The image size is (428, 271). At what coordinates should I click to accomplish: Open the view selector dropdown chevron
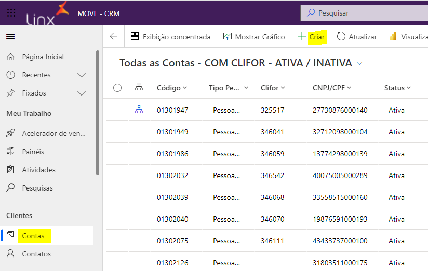359,63
